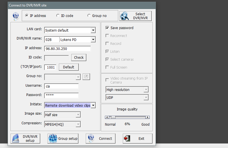Click the Check button beside ID code

79,58
